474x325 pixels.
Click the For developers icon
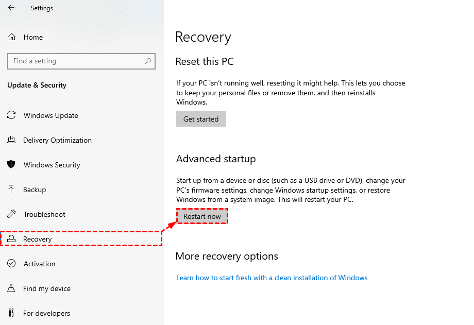pyautogui.click(x=11, y=313)
